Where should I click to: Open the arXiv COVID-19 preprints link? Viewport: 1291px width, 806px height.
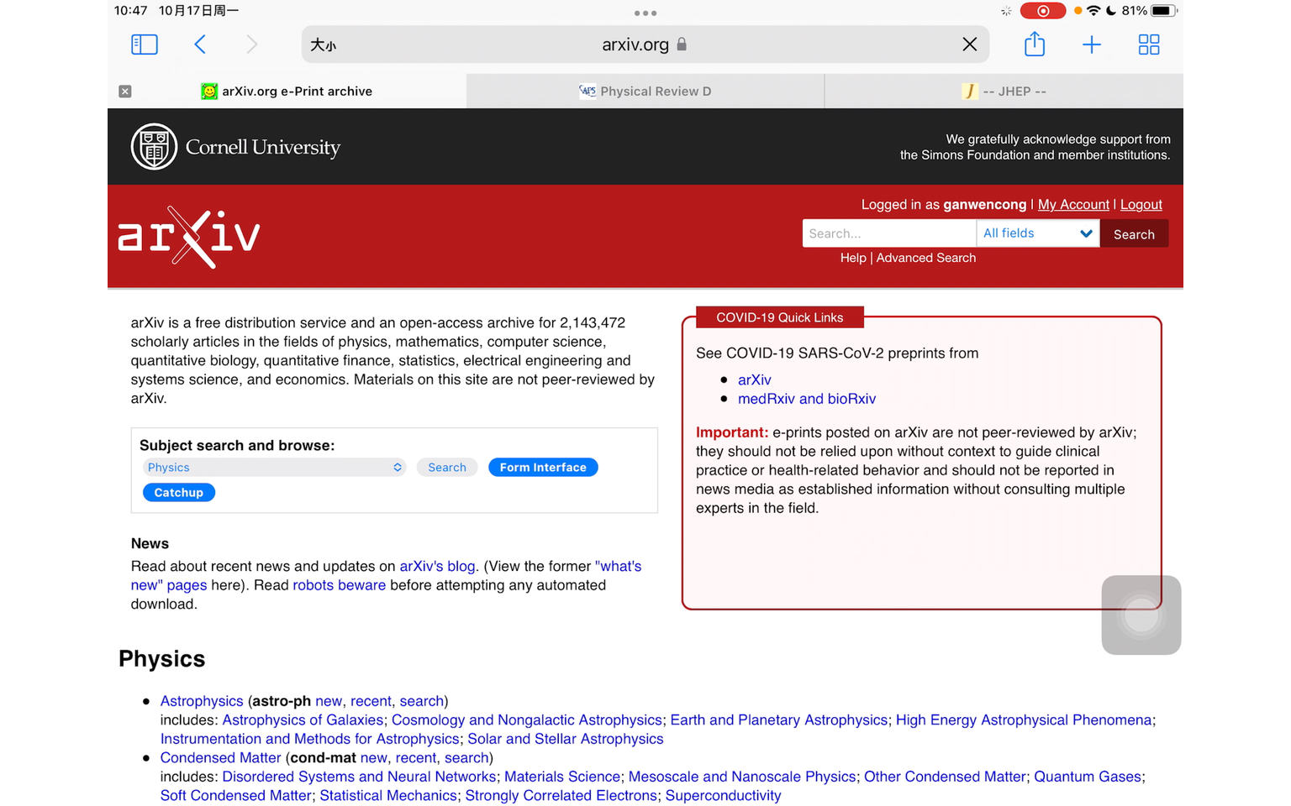755,379
